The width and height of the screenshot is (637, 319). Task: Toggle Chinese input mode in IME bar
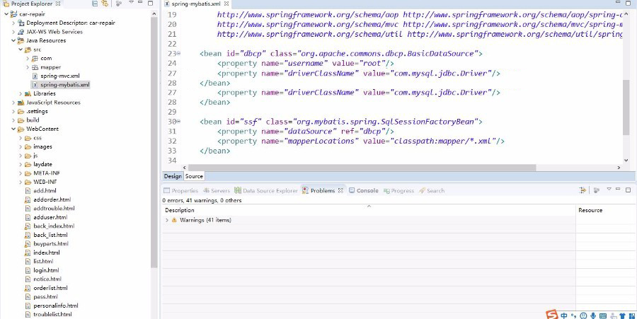(564, 315)
